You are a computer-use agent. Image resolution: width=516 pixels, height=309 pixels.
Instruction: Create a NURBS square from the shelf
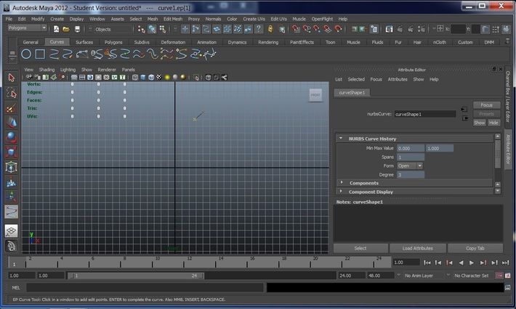click(x=40, y=54)
